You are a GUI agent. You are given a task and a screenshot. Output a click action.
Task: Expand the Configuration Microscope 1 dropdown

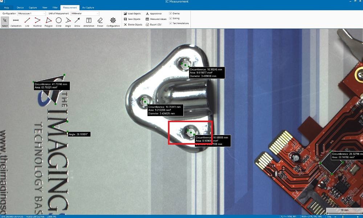click(32, 13)
